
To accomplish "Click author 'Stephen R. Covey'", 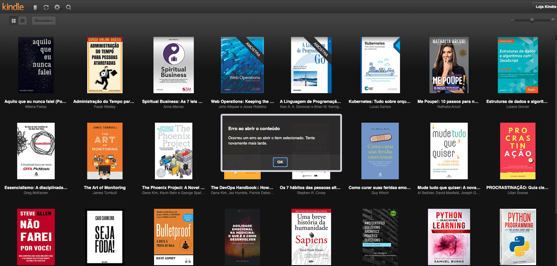I will click(x=311, y=193).
